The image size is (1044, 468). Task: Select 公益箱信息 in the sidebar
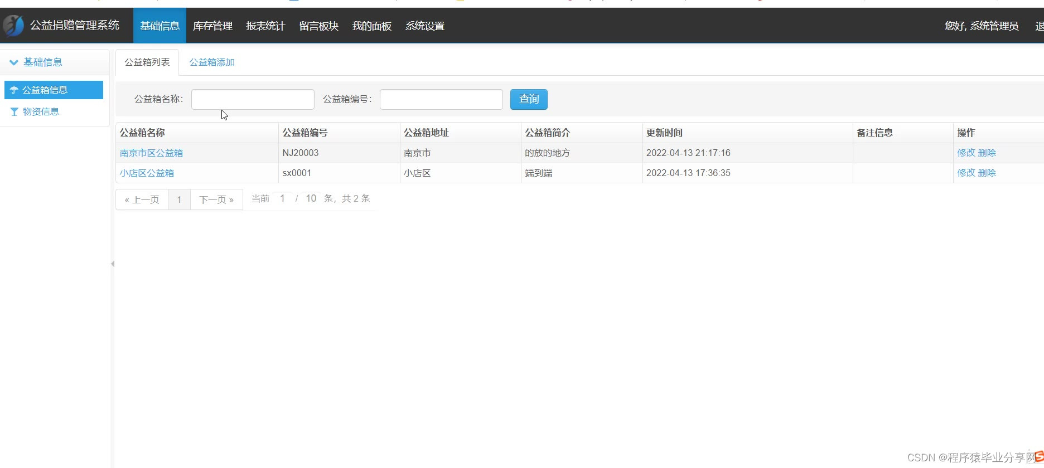(x=54, y=90)
